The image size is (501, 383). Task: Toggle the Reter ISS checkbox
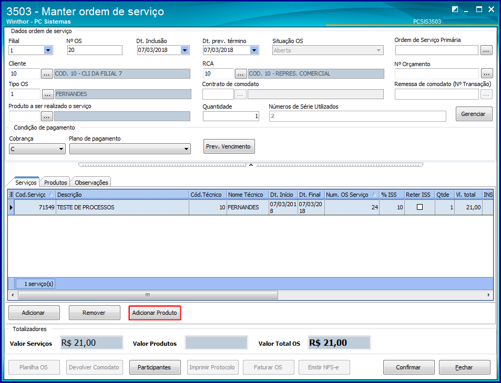click(420, 207)
